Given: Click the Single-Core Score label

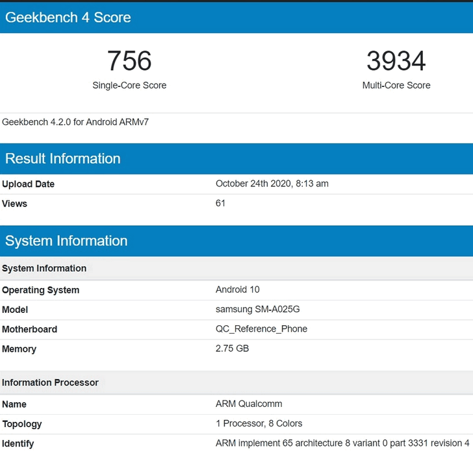Looking at the screenshot, I should [x=129, y=85].
